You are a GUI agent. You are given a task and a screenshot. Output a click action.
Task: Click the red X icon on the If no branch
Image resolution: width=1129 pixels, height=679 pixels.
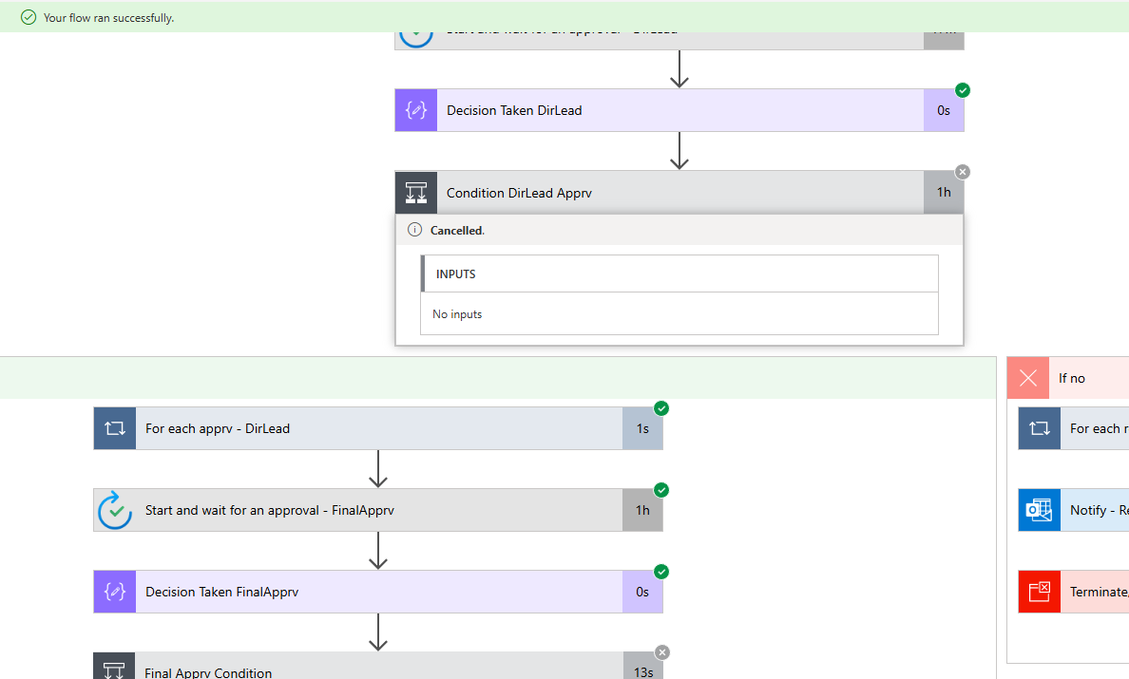[x=1027, y=378]
